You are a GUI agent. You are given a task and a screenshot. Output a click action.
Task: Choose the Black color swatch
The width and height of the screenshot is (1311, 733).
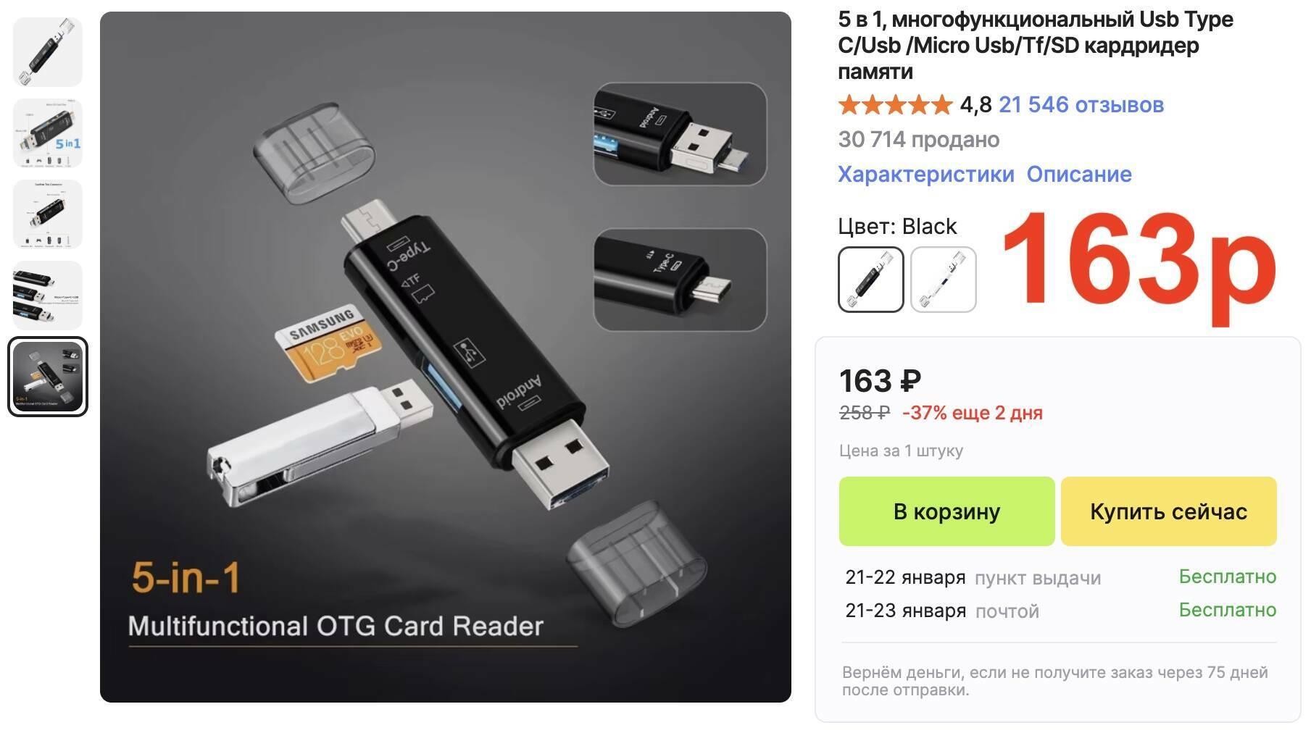pos(871,280)
